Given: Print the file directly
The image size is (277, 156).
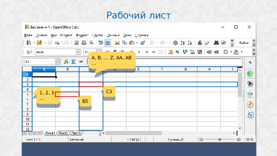Looking at the screenshot, I should point(84,42).
